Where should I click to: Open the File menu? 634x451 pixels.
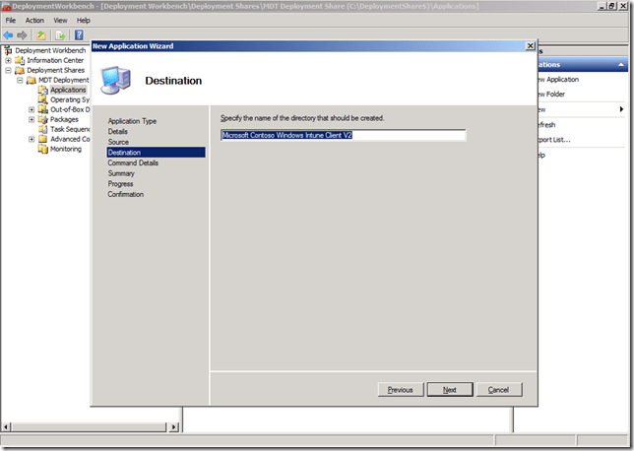11,21
